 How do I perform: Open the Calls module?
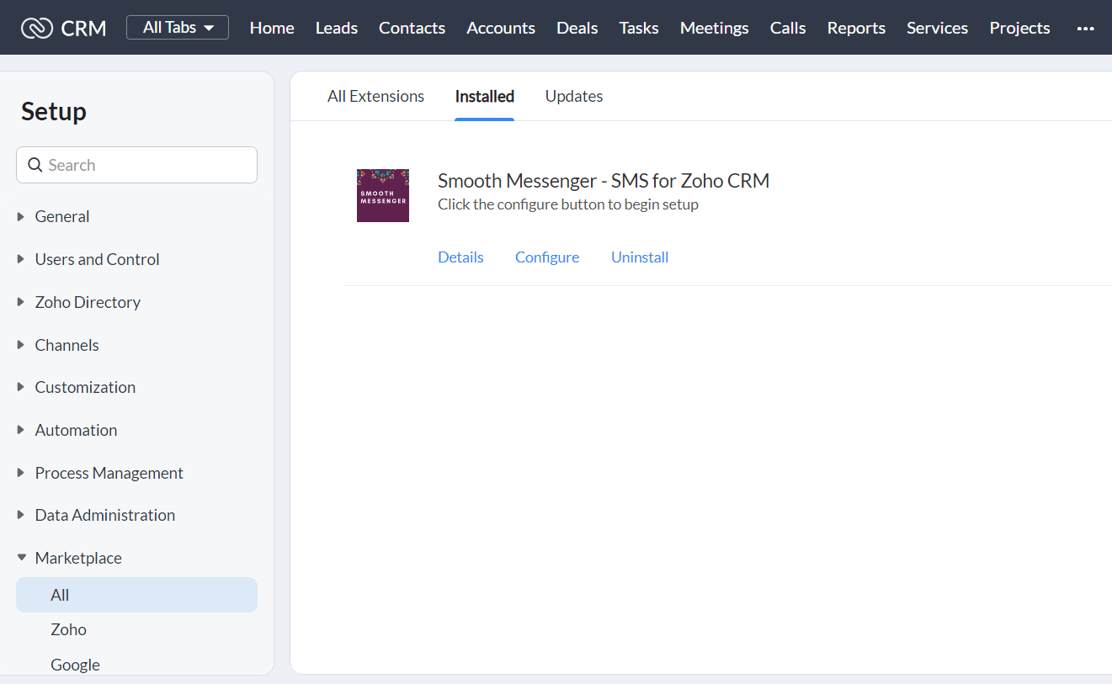pyautogui.click(x=788, y=28)
